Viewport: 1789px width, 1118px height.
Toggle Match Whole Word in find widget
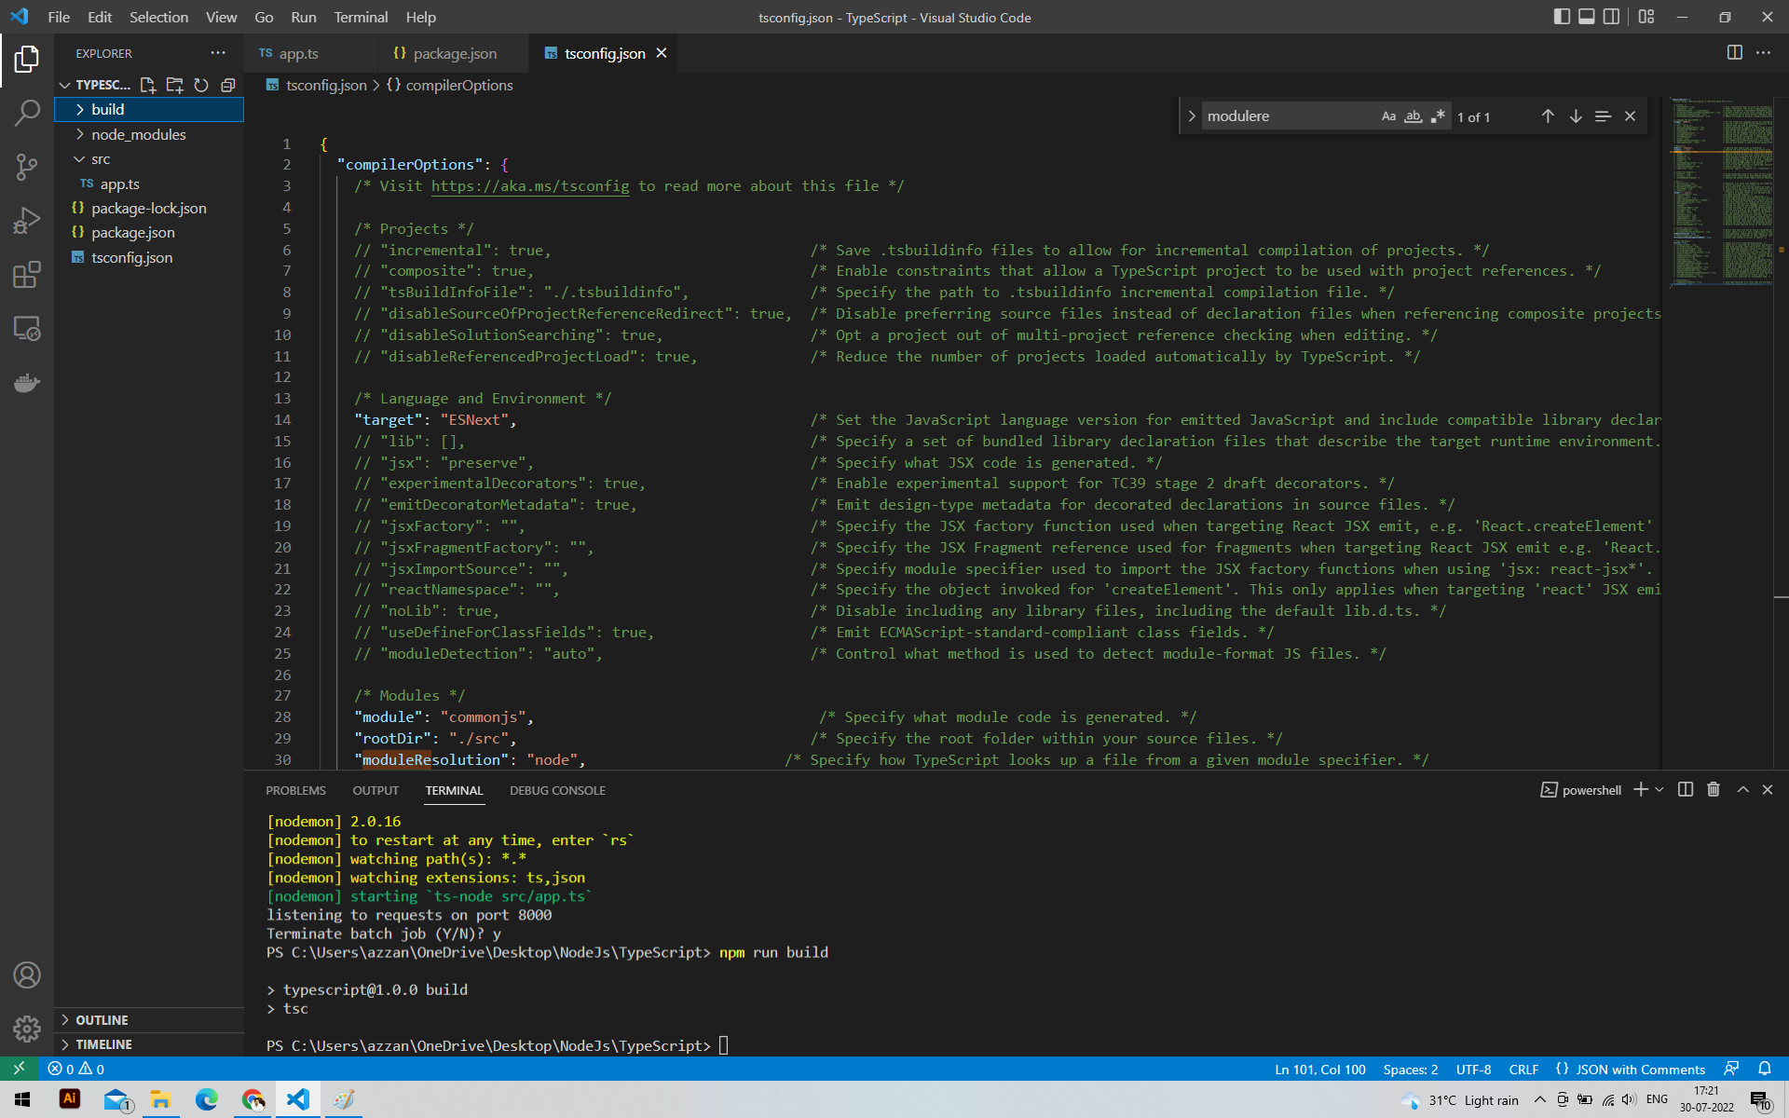(x=1413, y=116)
